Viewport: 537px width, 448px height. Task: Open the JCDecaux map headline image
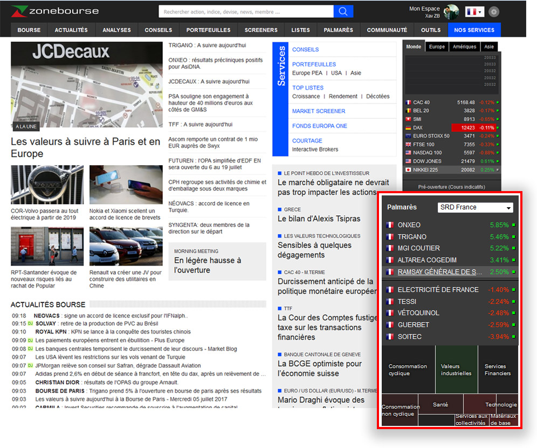87,85
